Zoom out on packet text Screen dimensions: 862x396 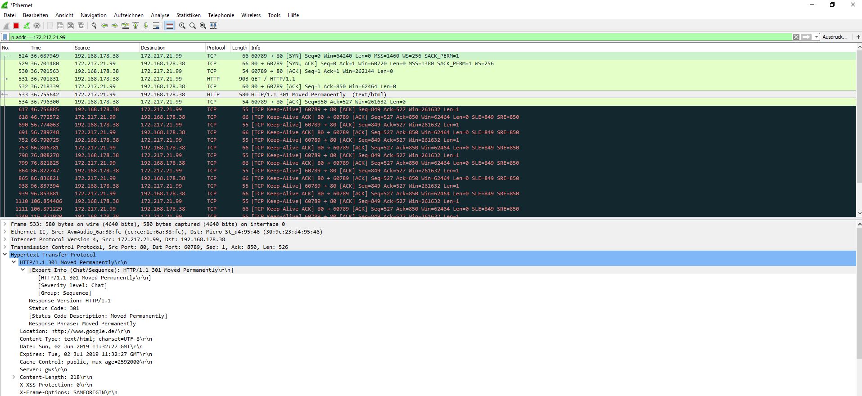click(193, 26)
